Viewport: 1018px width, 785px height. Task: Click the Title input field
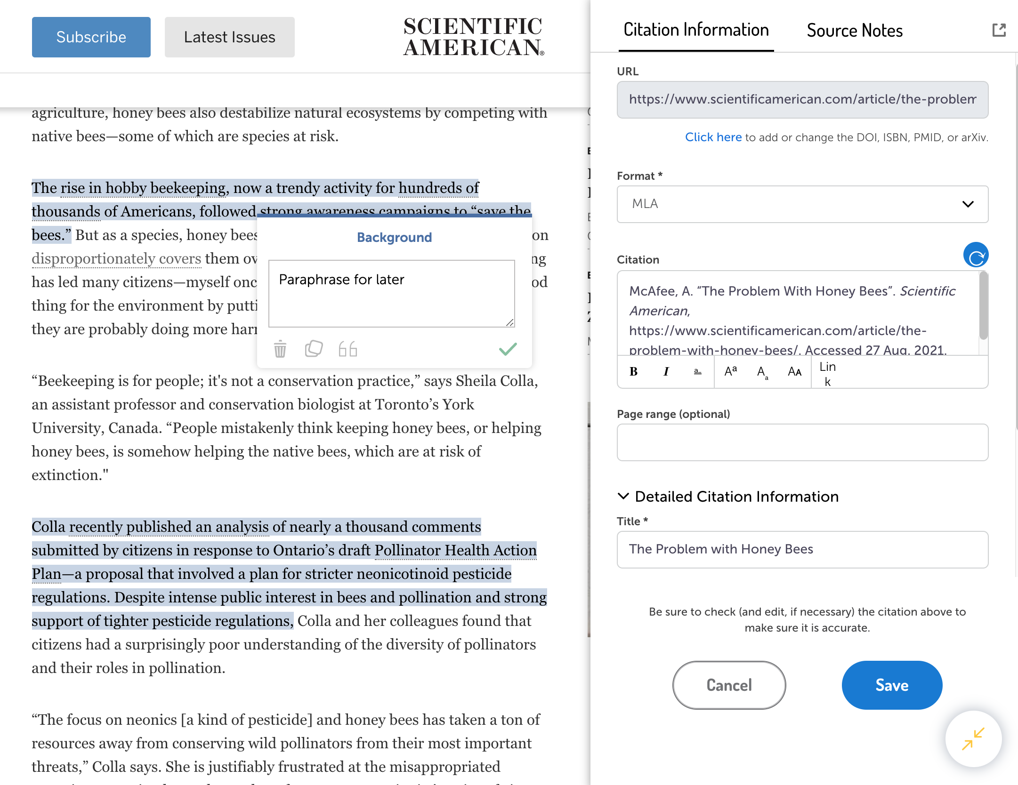(x=802, y=550)
